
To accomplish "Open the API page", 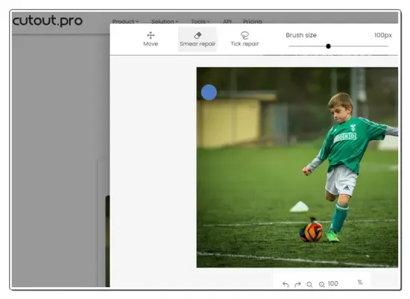I will 227,22.
